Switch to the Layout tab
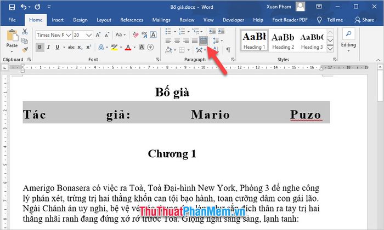 click(104, 20)
